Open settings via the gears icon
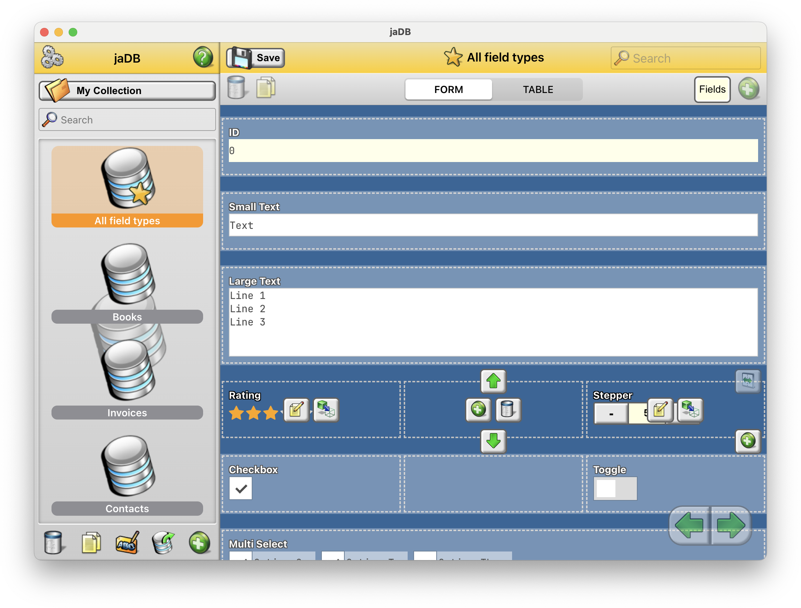The height and width of the screenshot is (608, 801). click(x=52, y=57)
